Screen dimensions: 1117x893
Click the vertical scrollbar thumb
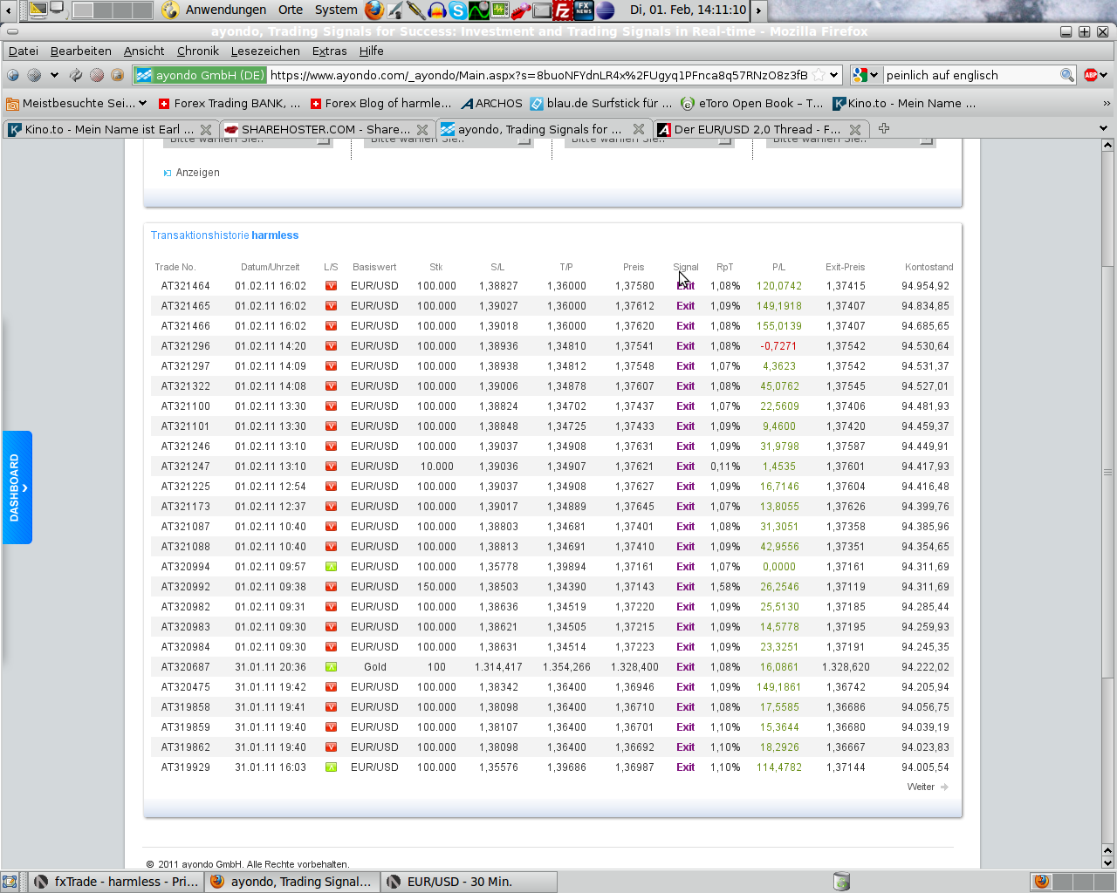tap(1107, 472)
